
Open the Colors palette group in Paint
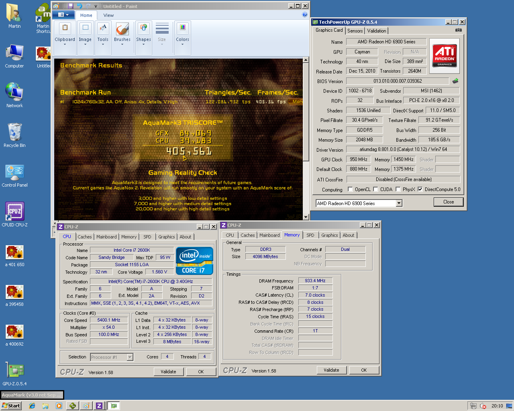(x=182, y=38)
